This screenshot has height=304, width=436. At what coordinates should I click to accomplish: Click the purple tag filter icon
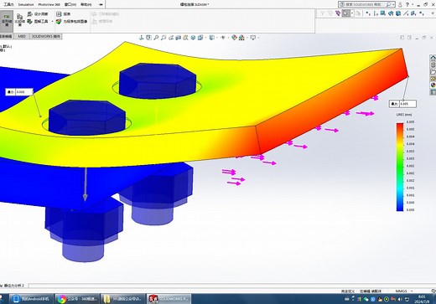pos(338,13)
